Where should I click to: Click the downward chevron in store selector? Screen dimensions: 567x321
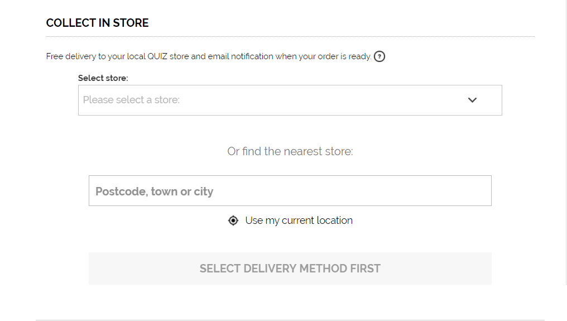click(472, 100)
